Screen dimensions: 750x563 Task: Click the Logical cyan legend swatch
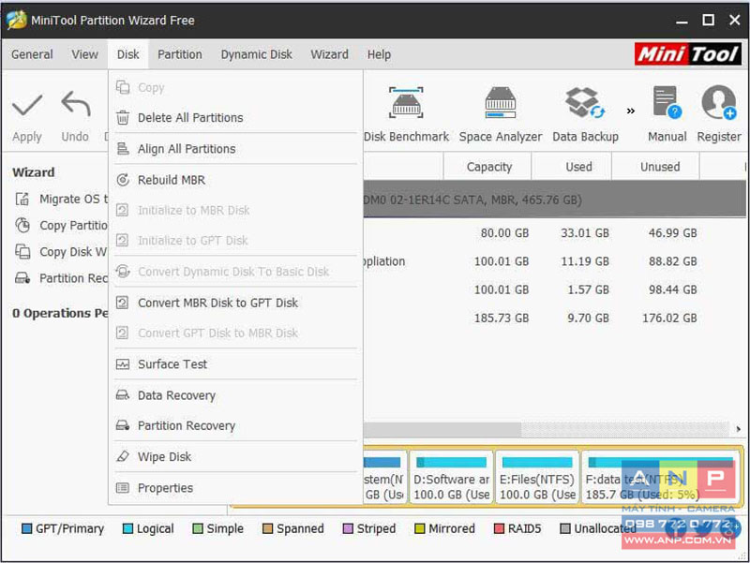[127, 528]
